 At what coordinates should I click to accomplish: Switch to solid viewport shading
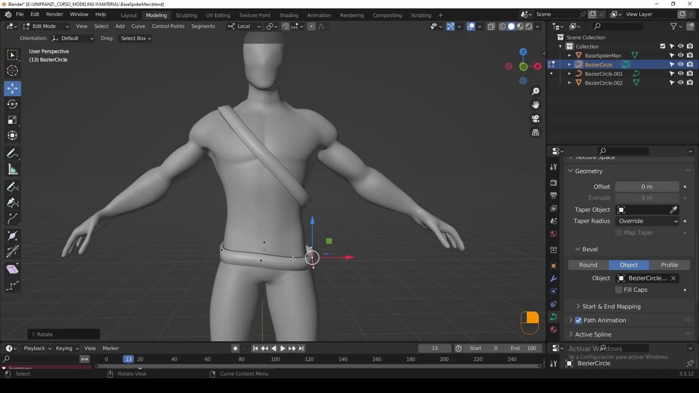511,26
